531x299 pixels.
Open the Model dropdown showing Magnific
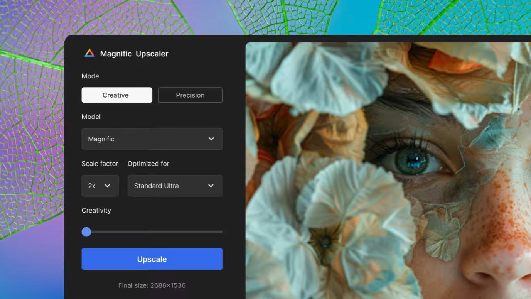coord(152,139)
